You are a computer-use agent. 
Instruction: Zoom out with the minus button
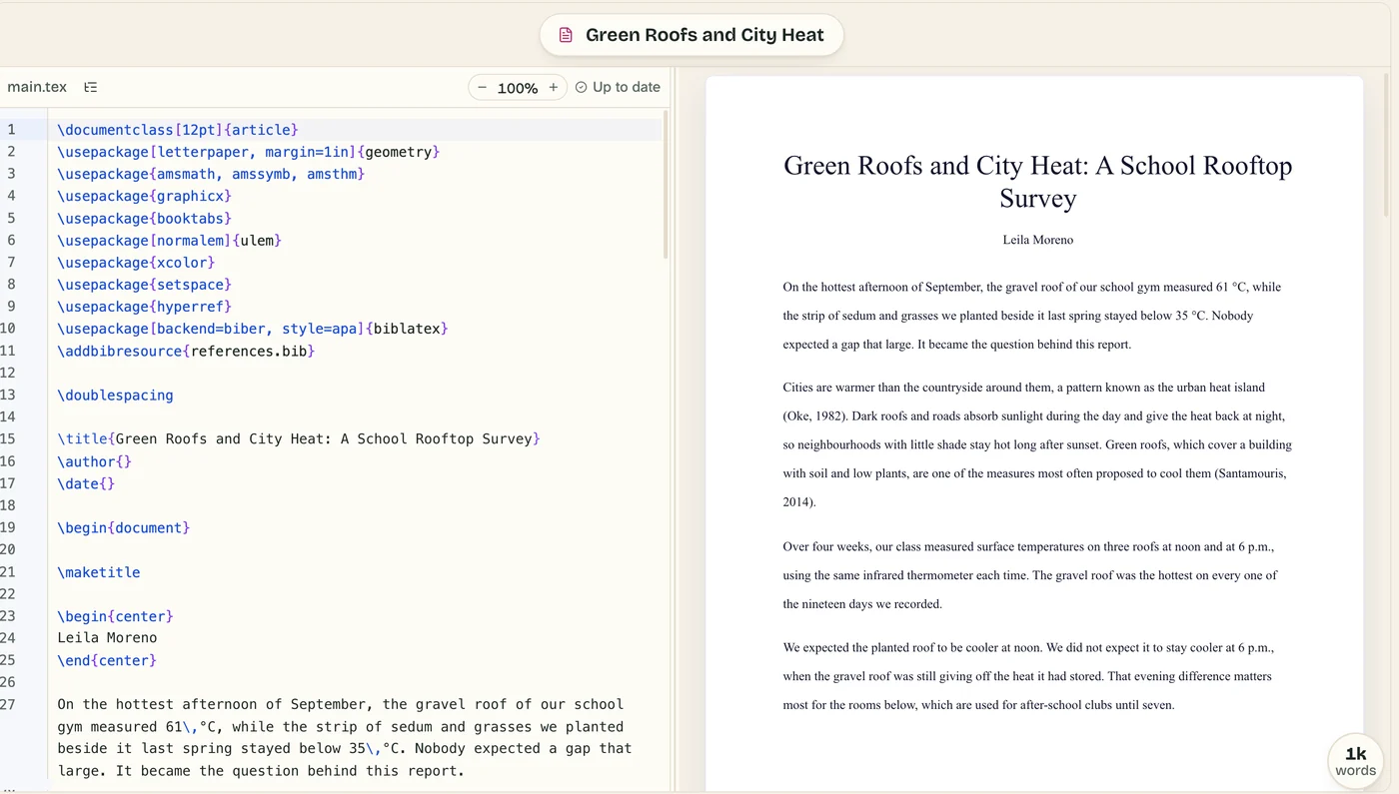tap(482, 87)
